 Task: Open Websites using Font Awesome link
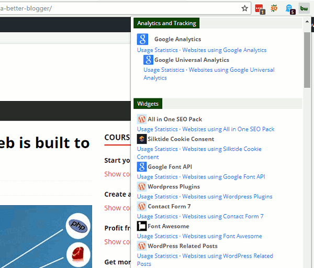coord(222,237)
